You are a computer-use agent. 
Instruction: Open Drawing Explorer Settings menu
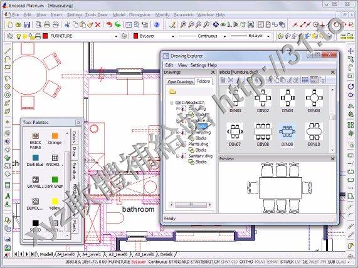(198, 65)
